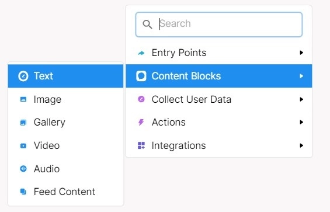
Task: Expand the Integrations submenu arrow
Action: tap(301, 145)
